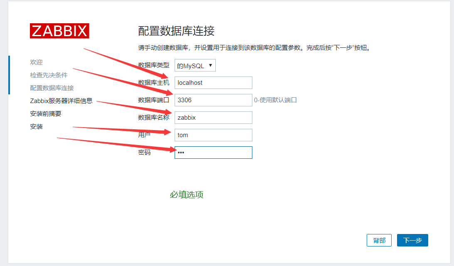Click the 必填选项 green note
Image resolution: width=454 pixels, height=266 pixels.
(186, 195)
